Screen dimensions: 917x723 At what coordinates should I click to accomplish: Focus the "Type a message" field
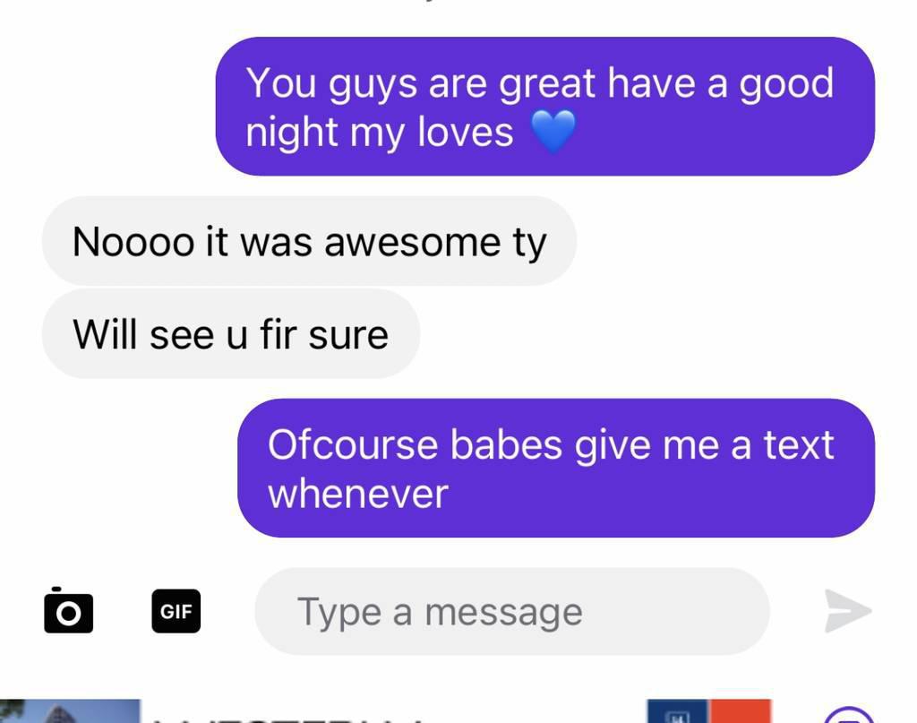point(511,611)
